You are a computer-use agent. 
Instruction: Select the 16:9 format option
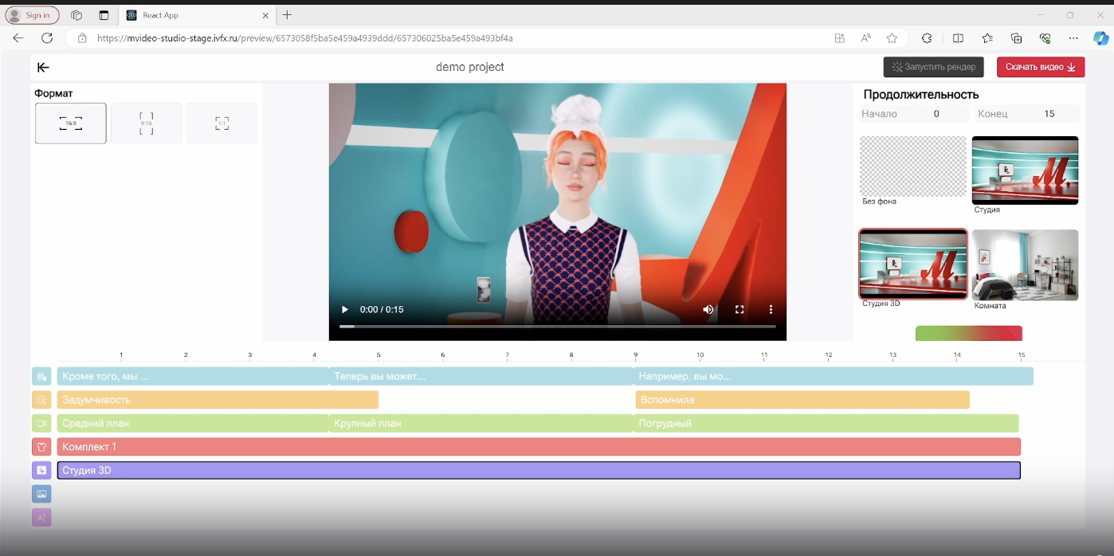pos(71,123)
